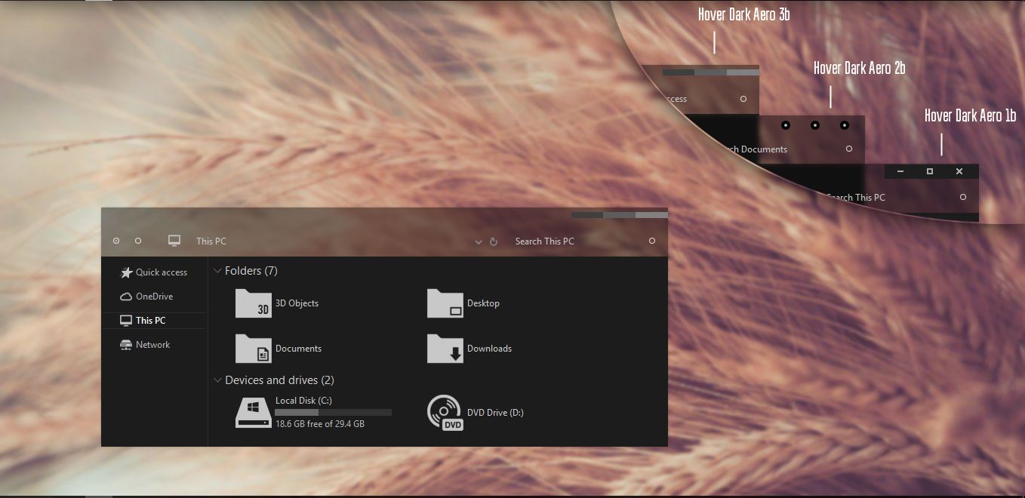Click the computer icon in address bar
1025x498 pixels.
174,241
